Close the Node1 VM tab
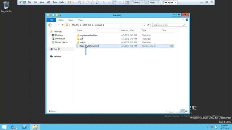The image size is (232, 130). point(142,3)
